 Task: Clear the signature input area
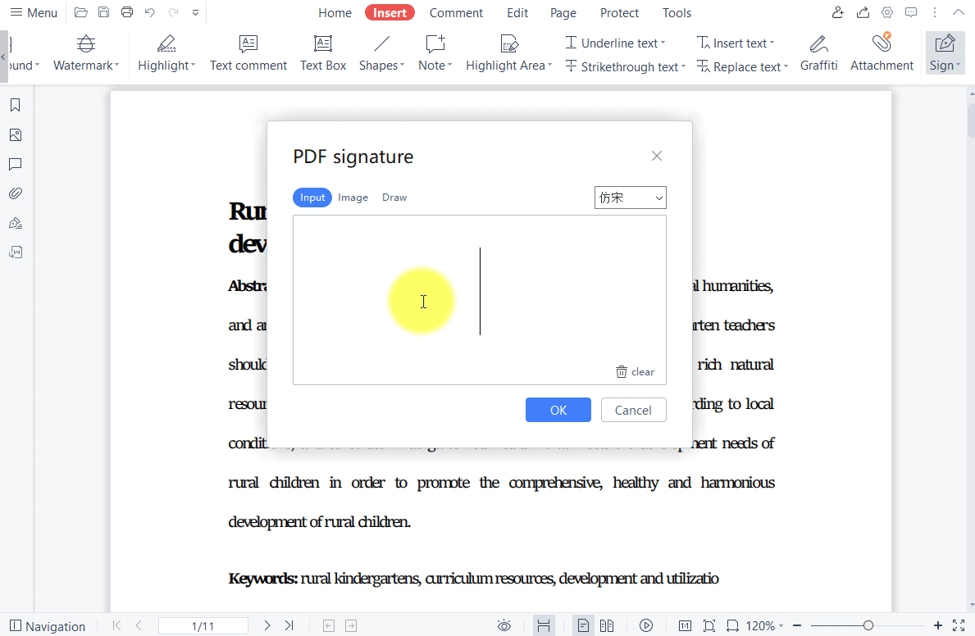pos(635,371)
